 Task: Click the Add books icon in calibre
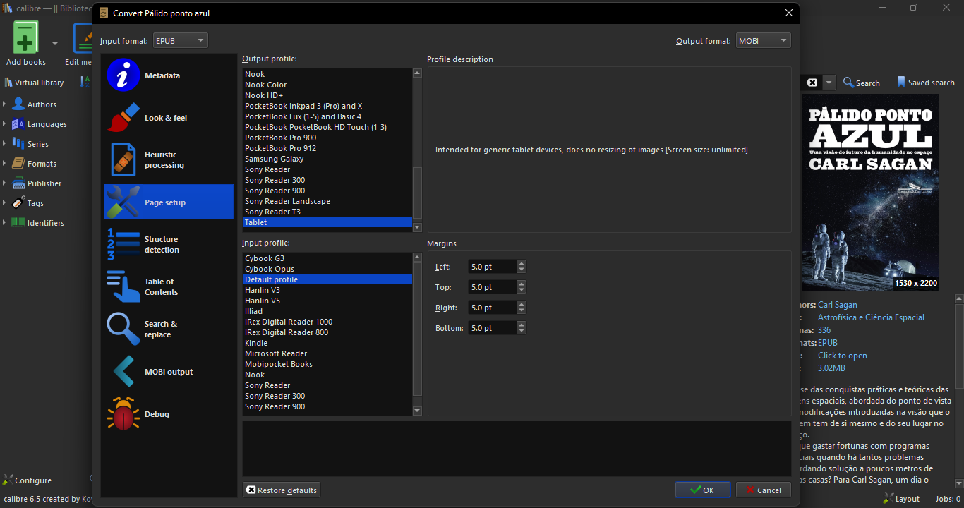click(26, 37)
